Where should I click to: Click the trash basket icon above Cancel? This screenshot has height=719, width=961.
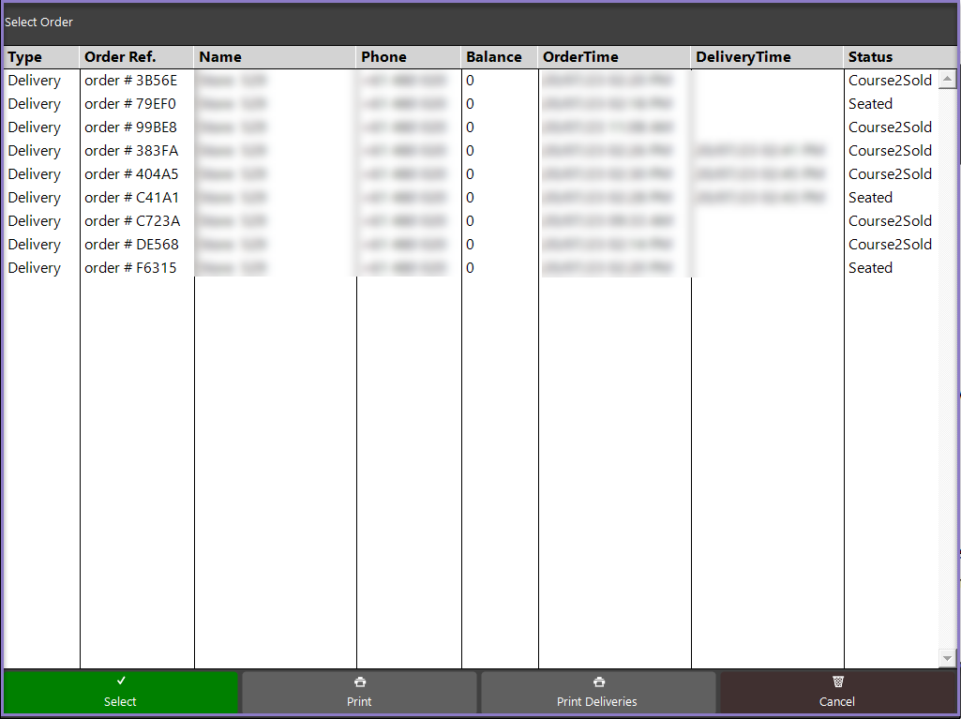coord(837,682)
